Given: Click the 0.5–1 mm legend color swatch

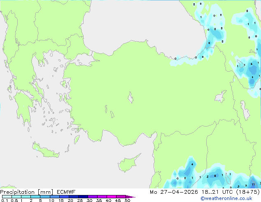Looking at the screenshot, I should (16, 197).
